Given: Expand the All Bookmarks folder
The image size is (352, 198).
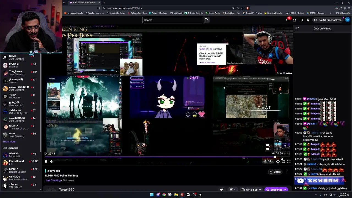Looking at the screenshot, I should [x=343, y=13].
